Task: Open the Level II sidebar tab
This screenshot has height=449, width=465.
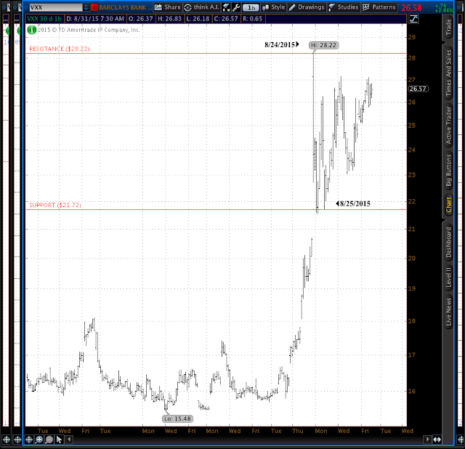Action: [x=448, y=278]
